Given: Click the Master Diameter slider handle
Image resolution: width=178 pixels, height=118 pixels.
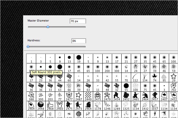Looking at the screenshot, I should coord(48,27).
